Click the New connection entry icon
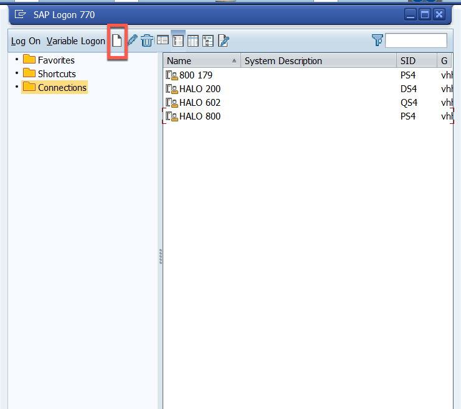461x409 pixels. coord(116,41)
